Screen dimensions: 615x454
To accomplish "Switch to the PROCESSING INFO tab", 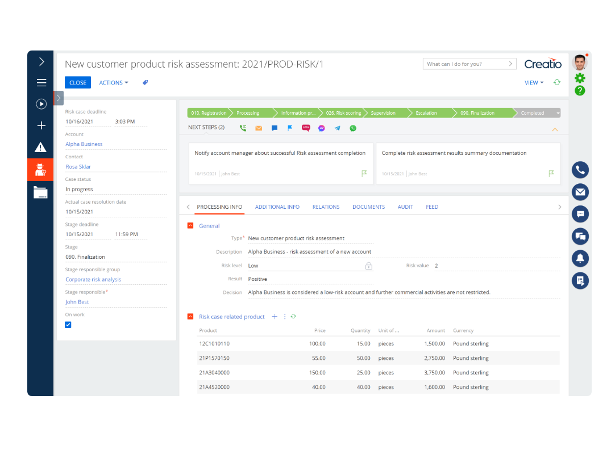I will point(219,207).
